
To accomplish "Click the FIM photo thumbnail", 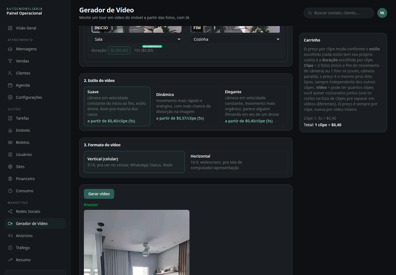I will click(x=235, y=29).
